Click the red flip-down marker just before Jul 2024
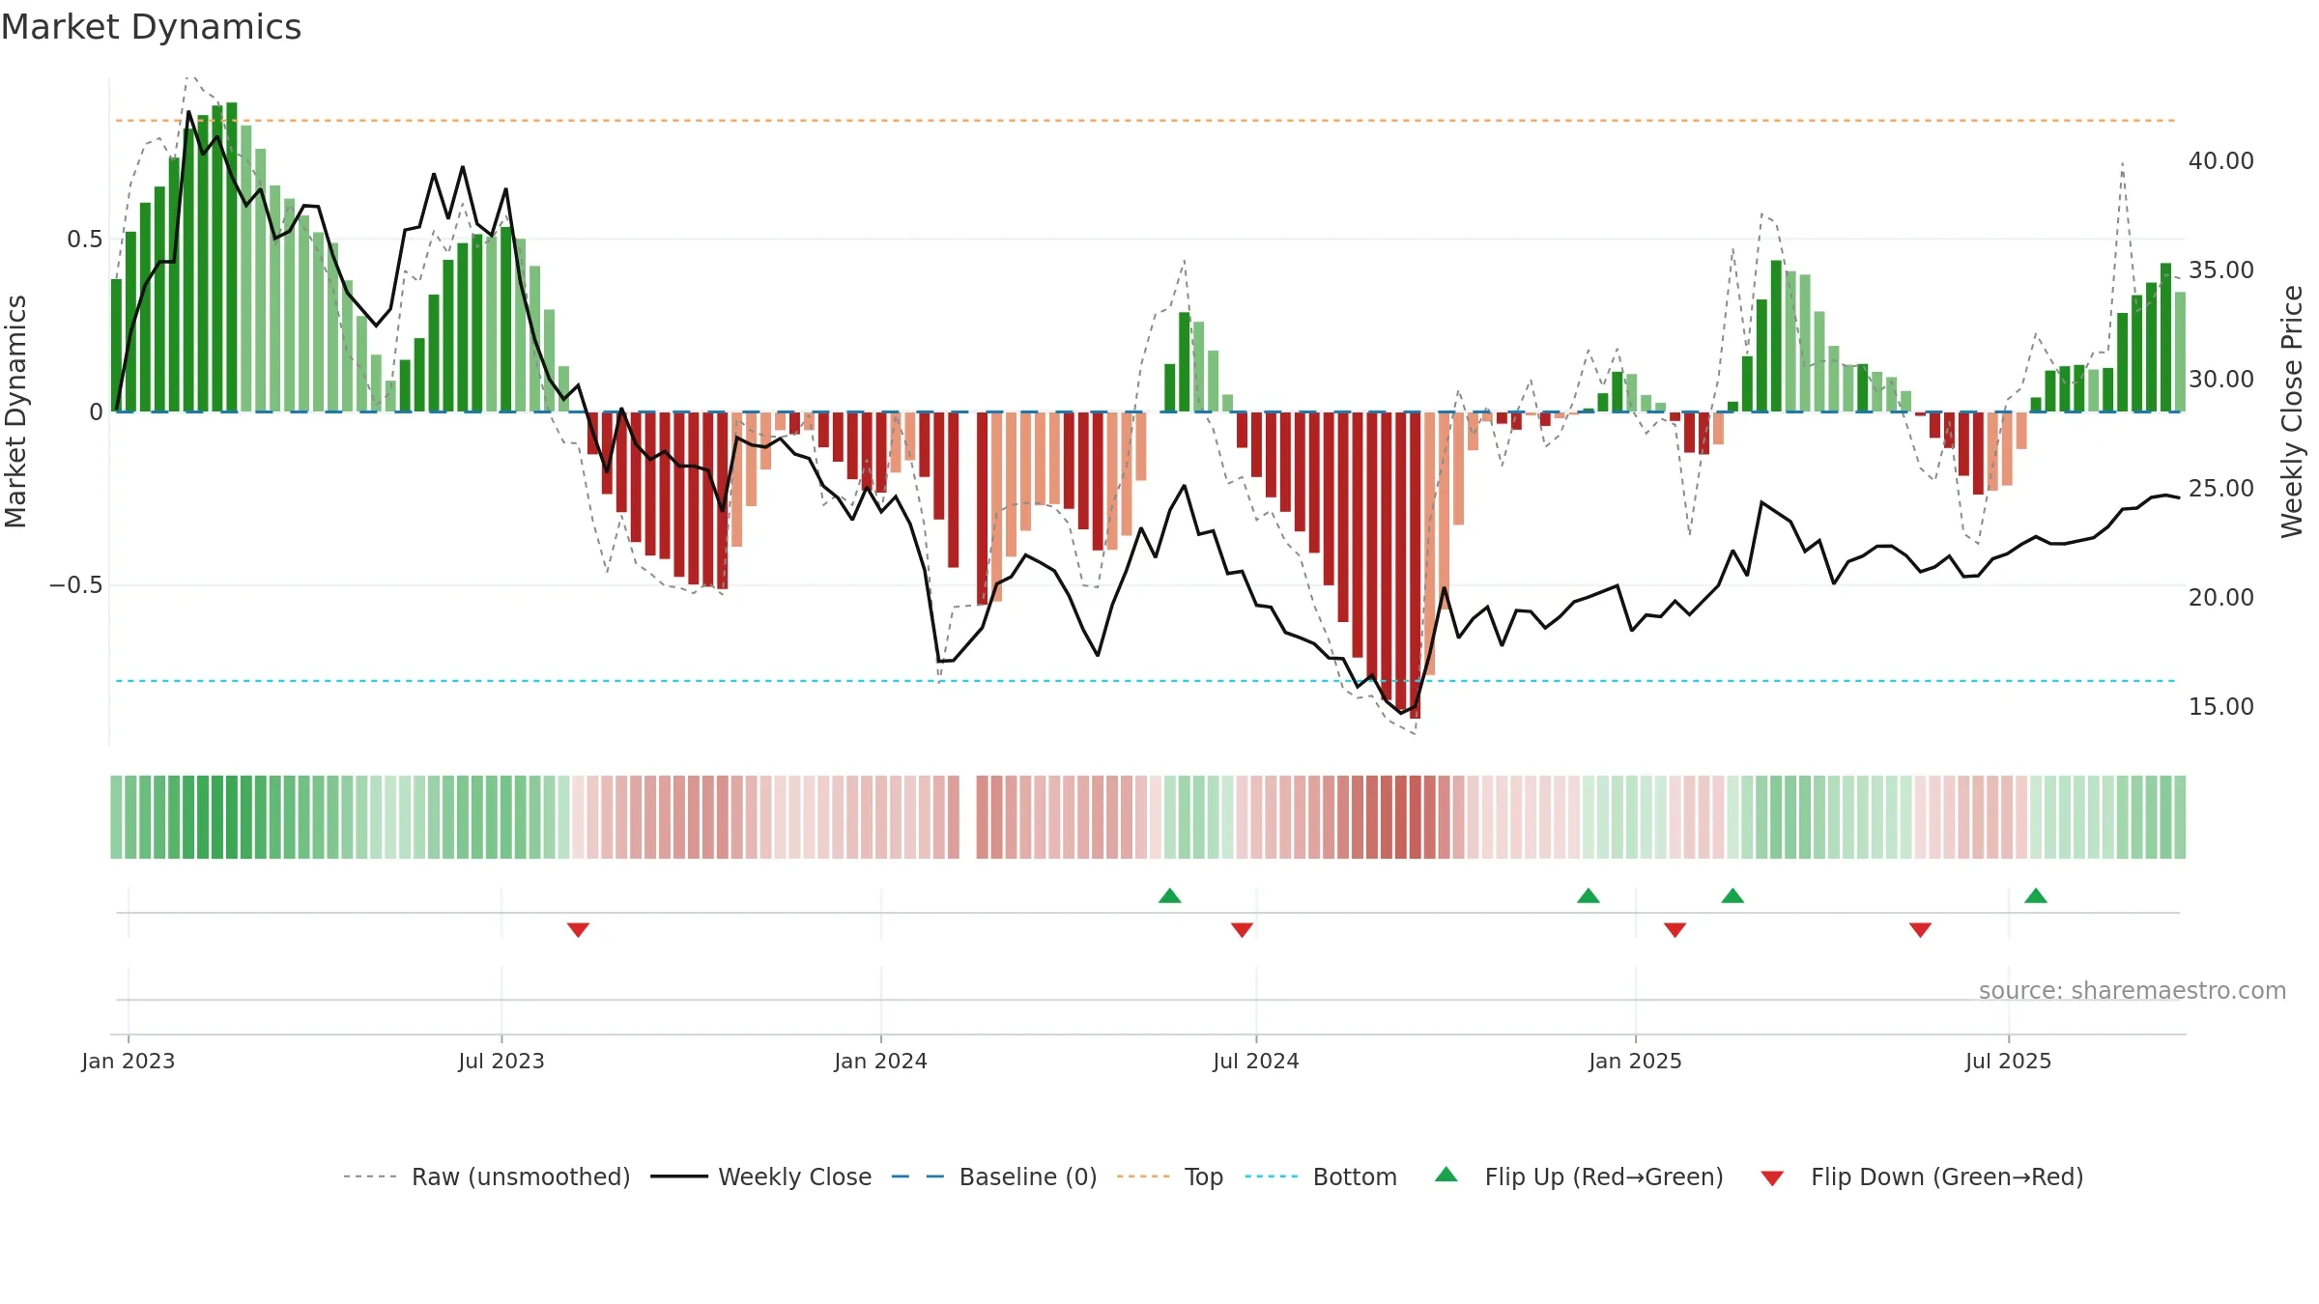Screen dimensions: 2319x1304 [1243, 929]
